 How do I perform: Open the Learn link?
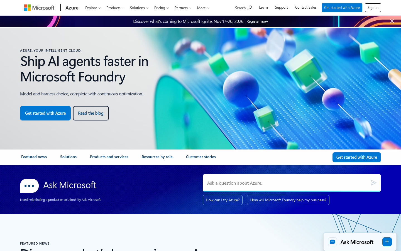[263, 8]
